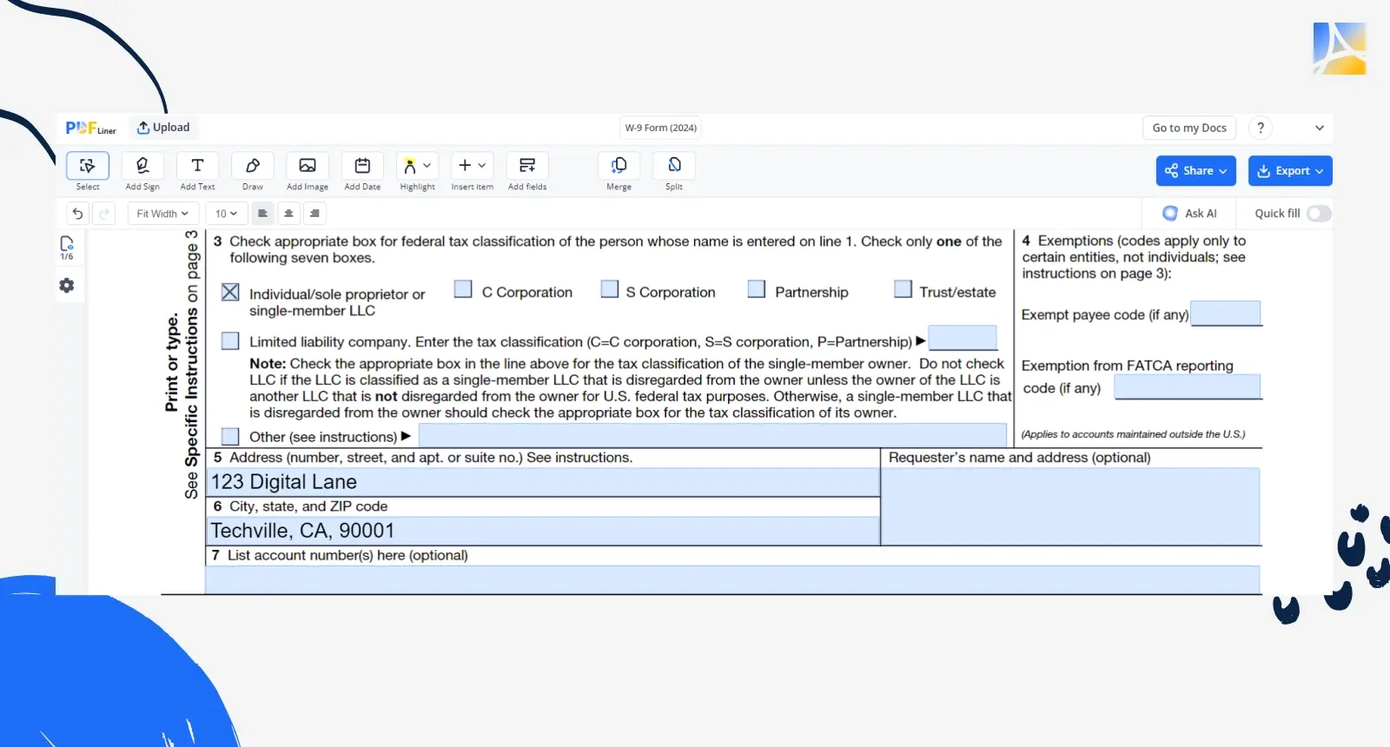Image resolution: width=1390 pixels, height=747 pixels.
Task: Click the Insert Item plus icon
Action: click(465, 165)
